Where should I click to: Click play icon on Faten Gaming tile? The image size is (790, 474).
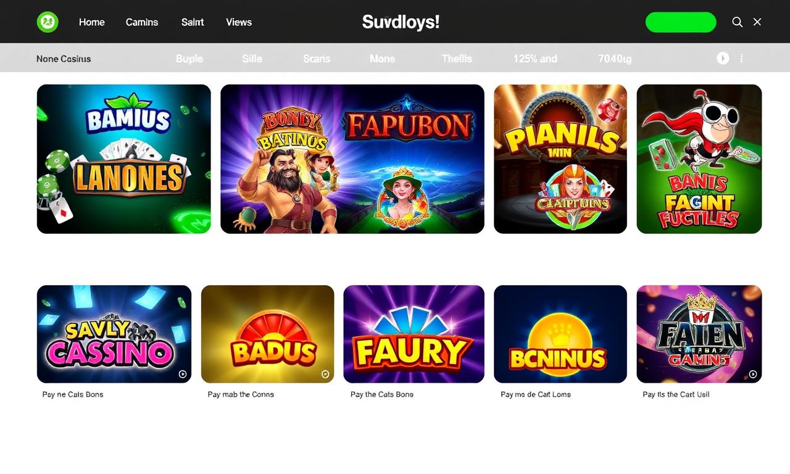(x=753, y=374)
